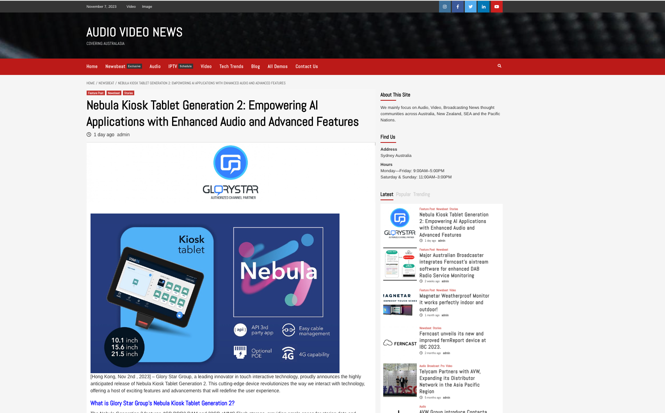Open the Facebook page icon
665x413 pixels.
(x=457, y=6)
